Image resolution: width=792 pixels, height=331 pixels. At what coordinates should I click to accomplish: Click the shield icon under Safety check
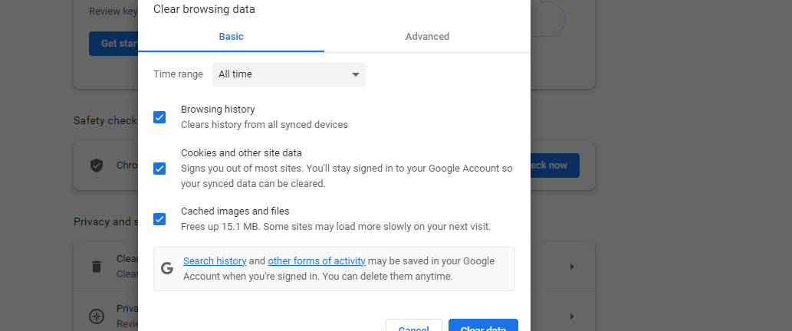click(97, 165)
